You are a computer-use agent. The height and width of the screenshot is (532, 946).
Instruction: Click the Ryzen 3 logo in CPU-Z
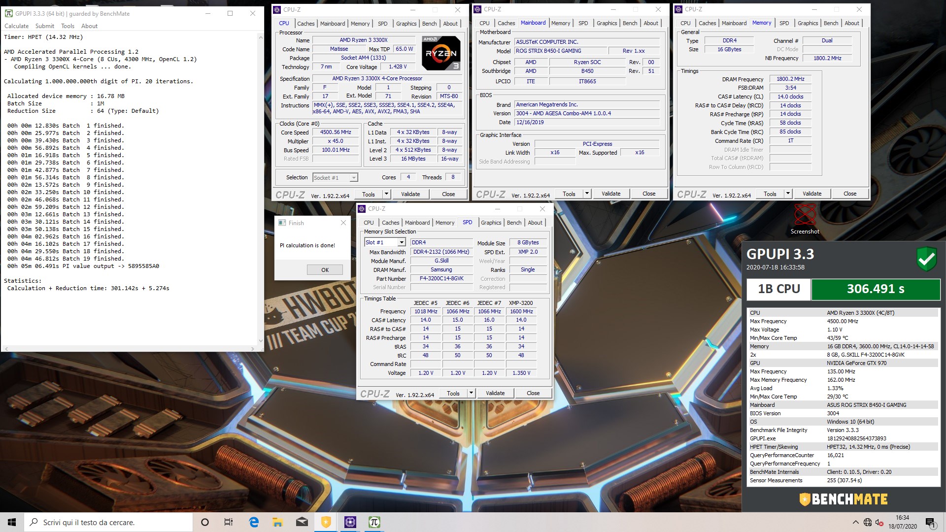point(441,53)
